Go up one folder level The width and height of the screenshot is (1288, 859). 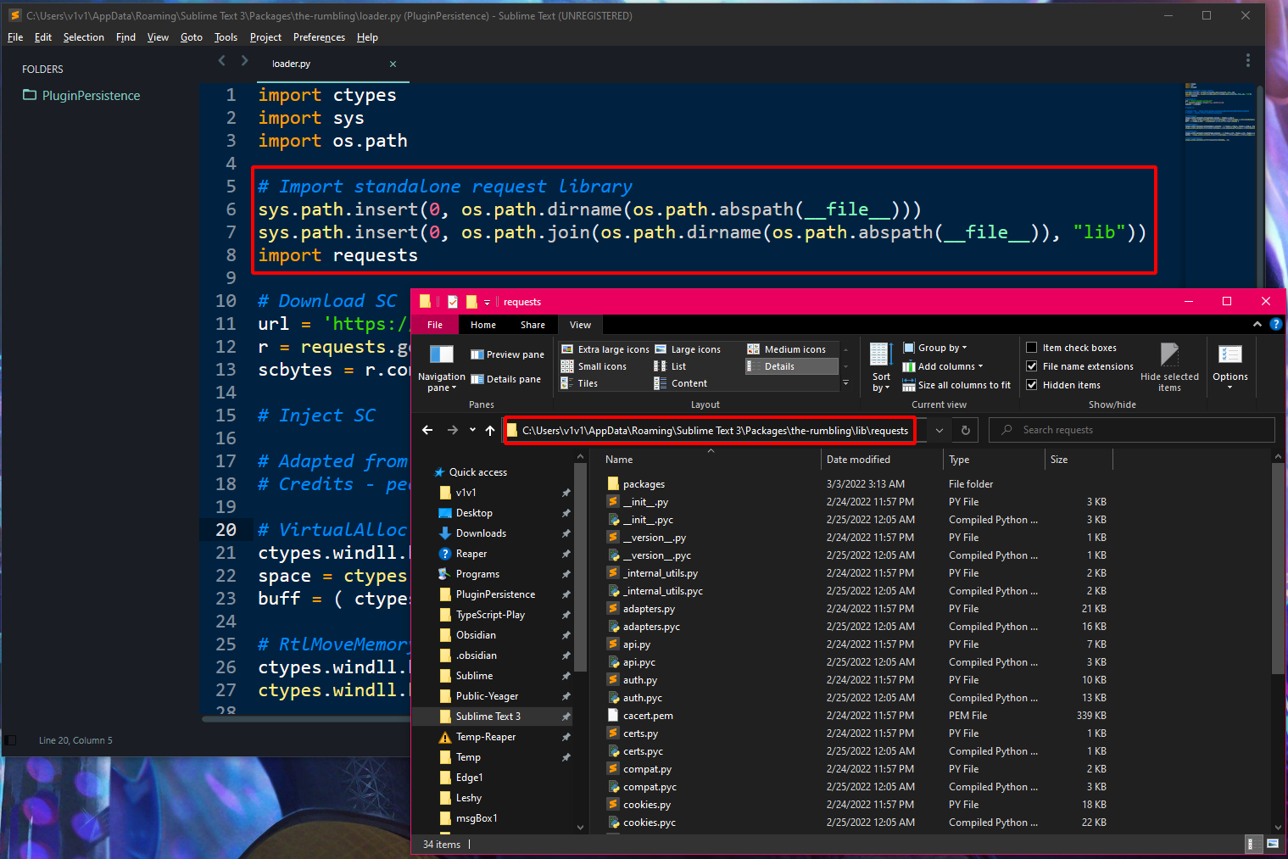click(x=490, y=430)
